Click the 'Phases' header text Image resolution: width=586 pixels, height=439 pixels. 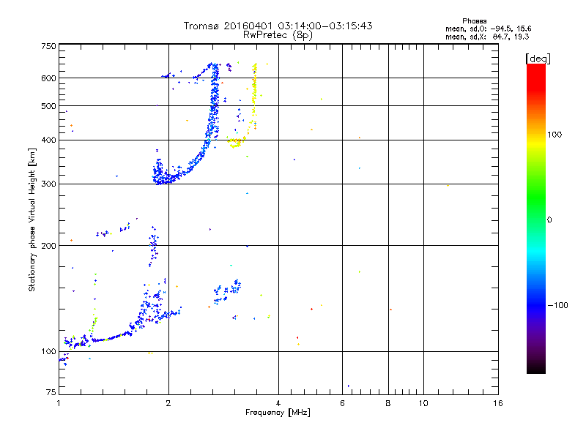click(x=474, y=21)
